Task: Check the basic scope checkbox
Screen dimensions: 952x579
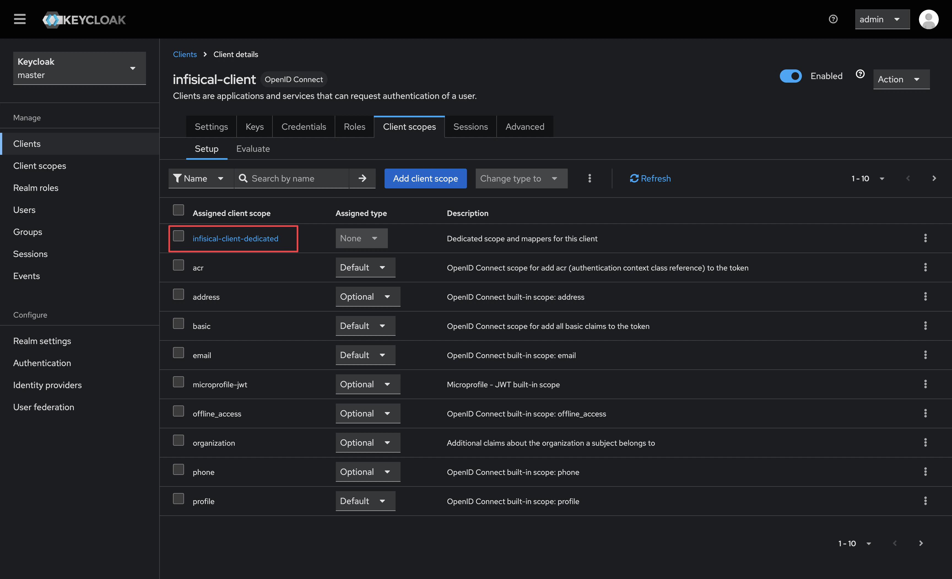Action: click(x=178, y=323)
